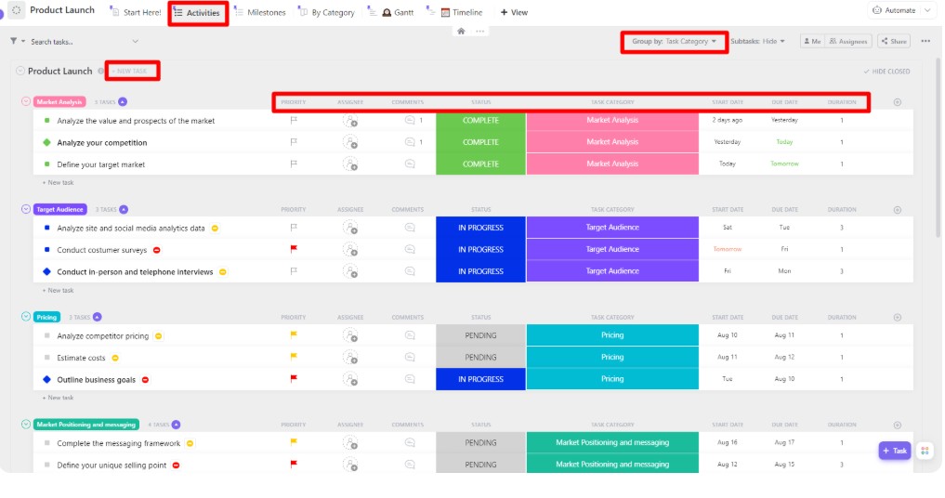Switch to the Start Here! tab
This screenshot has height=498, width=945.
tap(136, 12)
